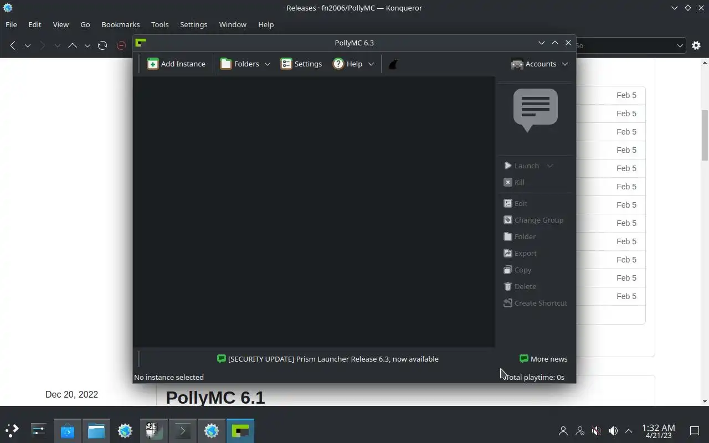Image resolution: width=709 pixels, height=443 pixels.
Task: Click the Delete instance button
Action: (x=520, y=286)
